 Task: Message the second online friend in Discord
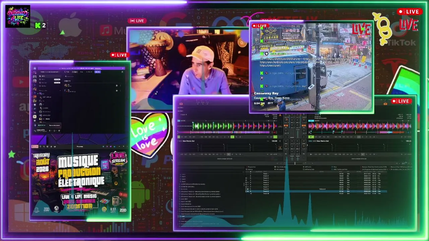[x=117, y=91]
